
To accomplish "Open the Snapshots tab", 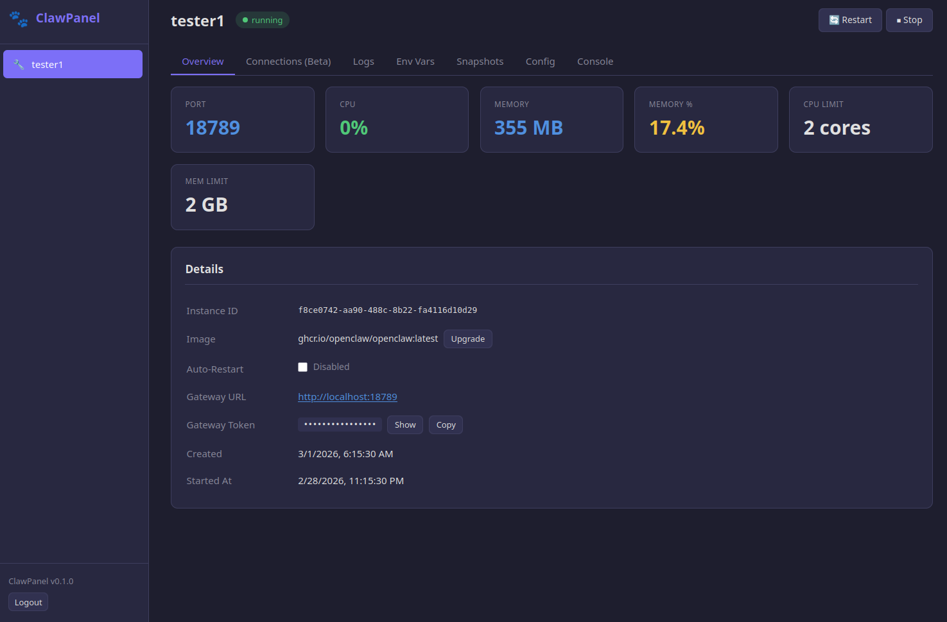I will tap(480, 62).
